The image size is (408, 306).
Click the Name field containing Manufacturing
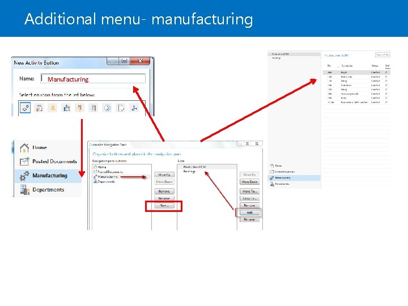tap(93, 79)
